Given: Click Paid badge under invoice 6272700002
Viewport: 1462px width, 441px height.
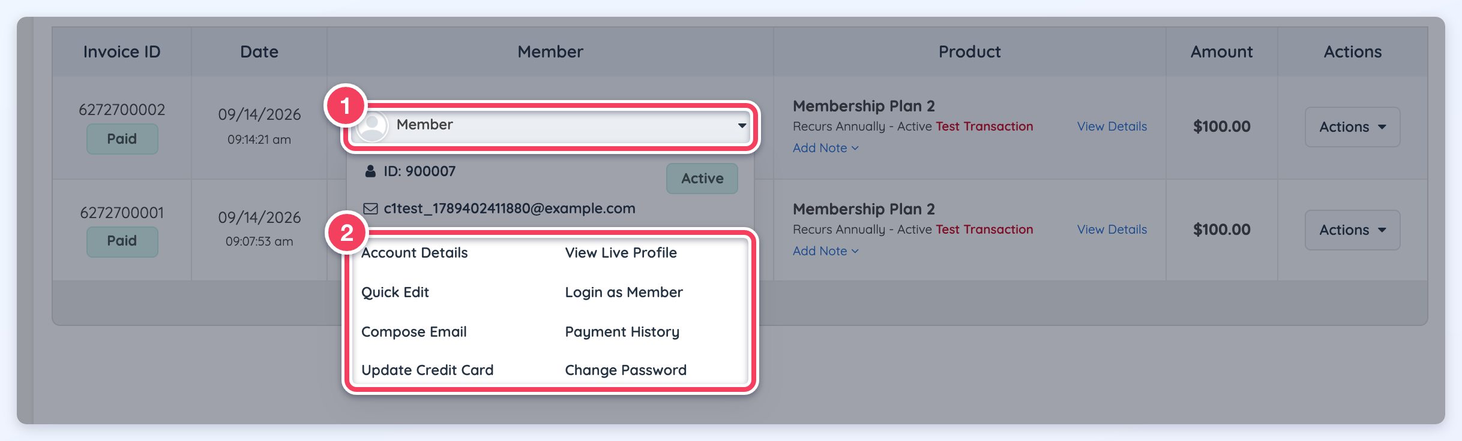Looking at the screenshot, I should 122,139.
